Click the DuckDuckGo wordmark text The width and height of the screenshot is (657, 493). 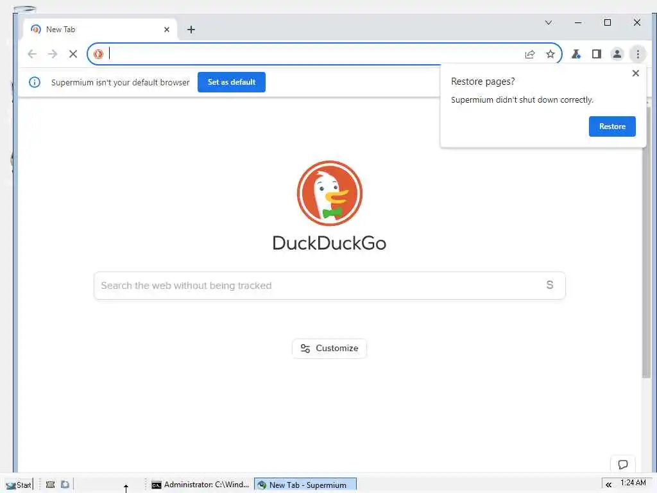pos(329,243)
